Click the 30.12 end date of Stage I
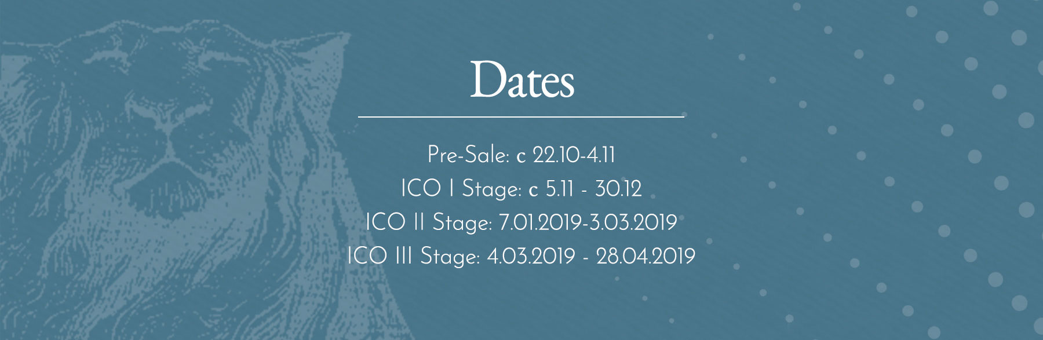1043x340 pixels. [x=619, y=189]
